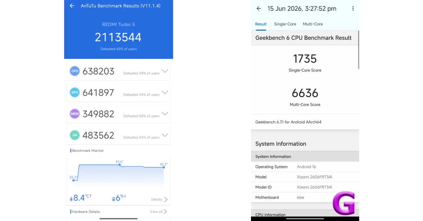Viewport: 423px width, 221px height.
Task: Tap the green UX score icon
Action: pos(75,135)
